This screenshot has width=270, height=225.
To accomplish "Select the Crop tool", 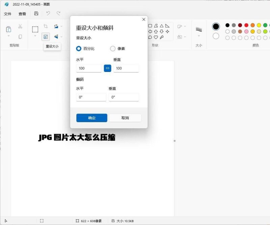I will (46, 26).
